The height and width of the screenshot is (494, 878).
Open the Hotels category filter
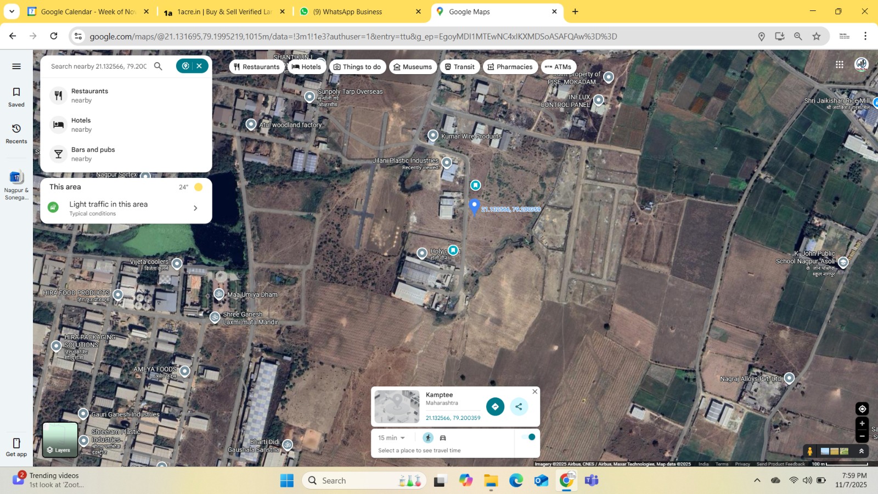point(307,66)
